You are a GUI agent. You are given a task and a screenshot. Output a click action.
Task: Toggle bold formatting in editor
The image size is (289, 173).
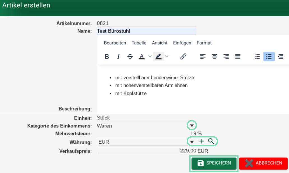107,57
